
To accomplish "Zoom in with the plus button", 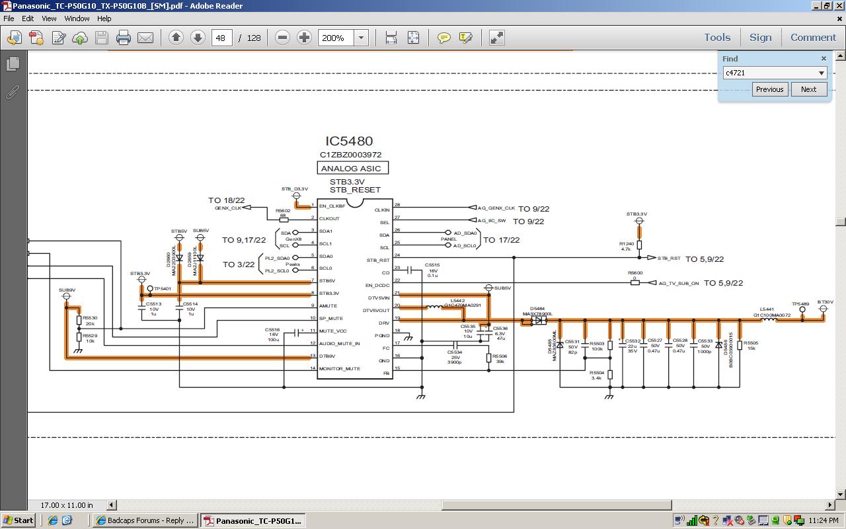I will coord(304,38).
